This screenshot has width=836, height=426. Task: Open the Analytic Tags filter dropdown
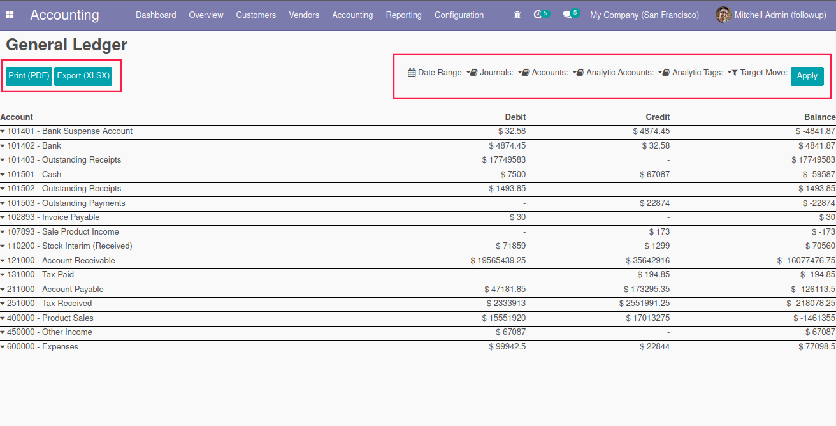click(x=696, y=73)
